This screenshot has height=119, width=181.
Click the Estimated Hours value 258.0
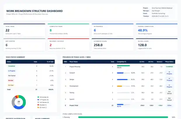(98, 45)
